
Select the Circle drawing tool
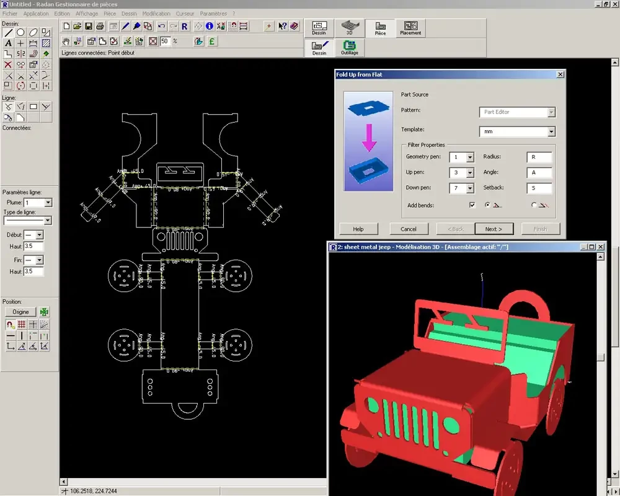point(20,32)
